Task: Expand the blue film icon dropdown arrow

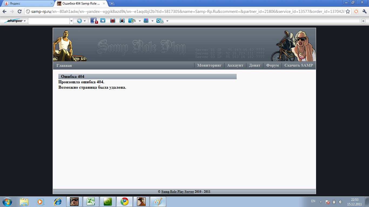Action: click(152, 21)
